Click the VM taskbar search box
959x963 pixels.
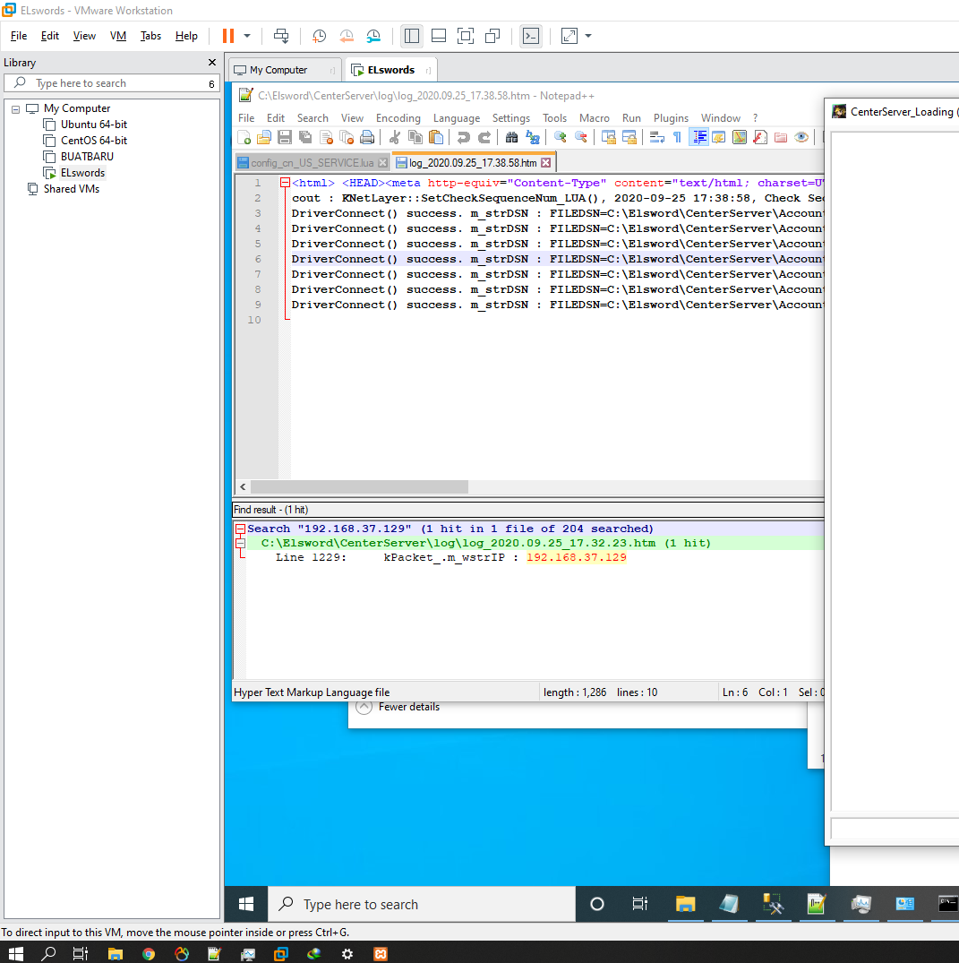point(422,904)
